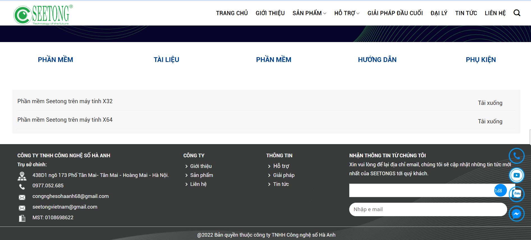Open footer Liên hệ link
531x240 pixels.
point(198,184)
